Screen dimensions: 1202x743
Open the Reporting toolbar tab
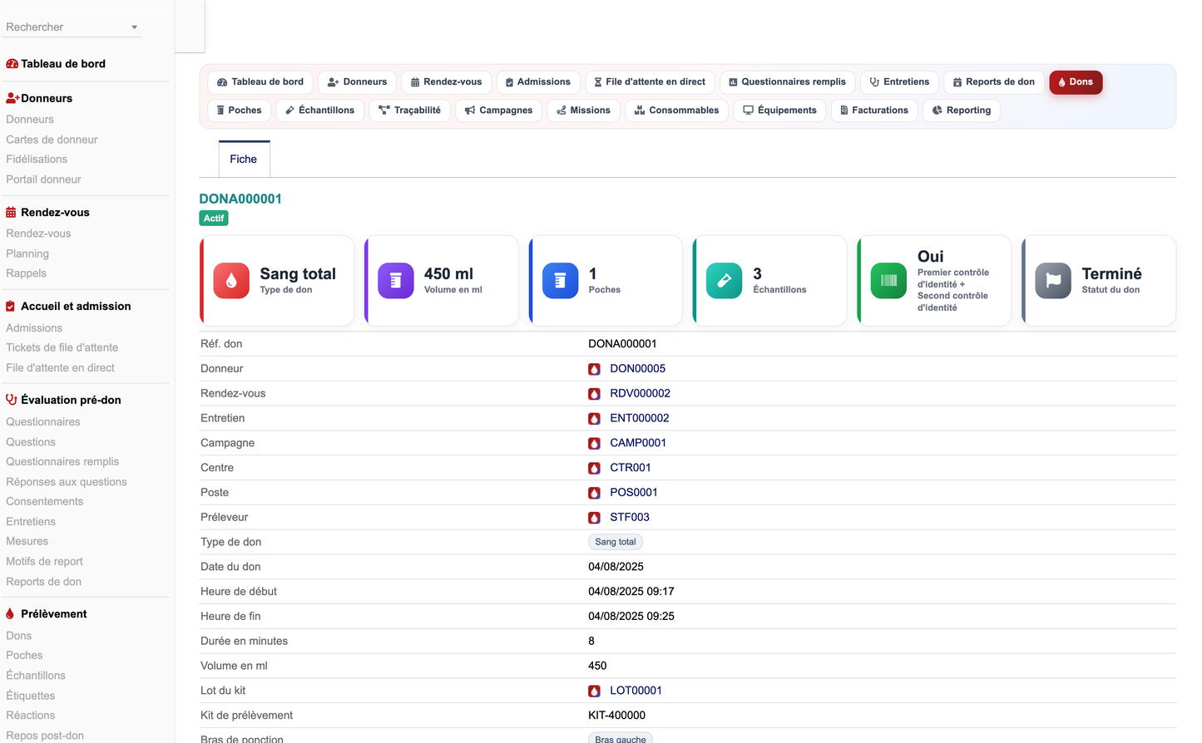click(962, 111)
